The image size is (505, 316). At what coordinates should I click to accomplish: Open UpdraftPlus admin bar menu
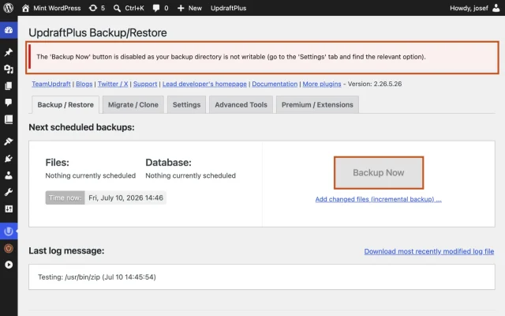(x=228, y=8)
